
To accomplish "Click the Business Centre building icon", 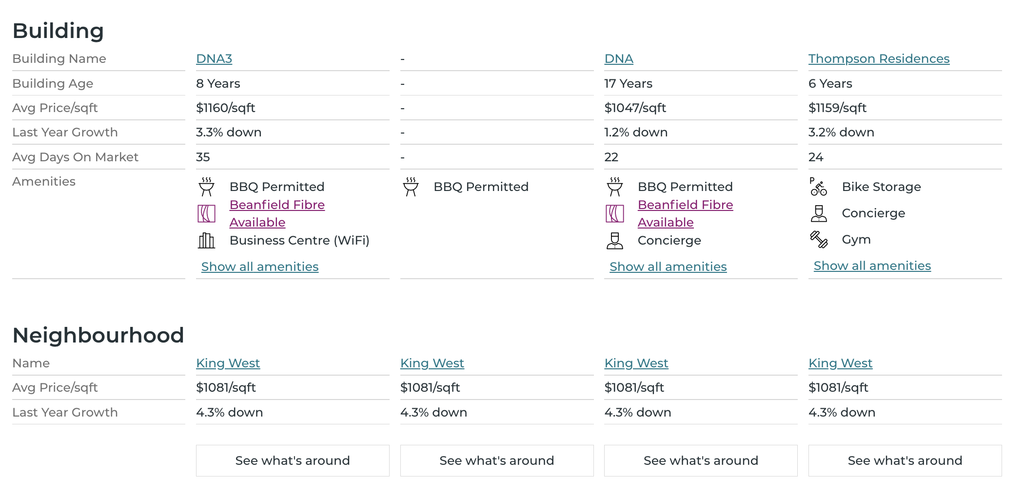I will point(206,241).
